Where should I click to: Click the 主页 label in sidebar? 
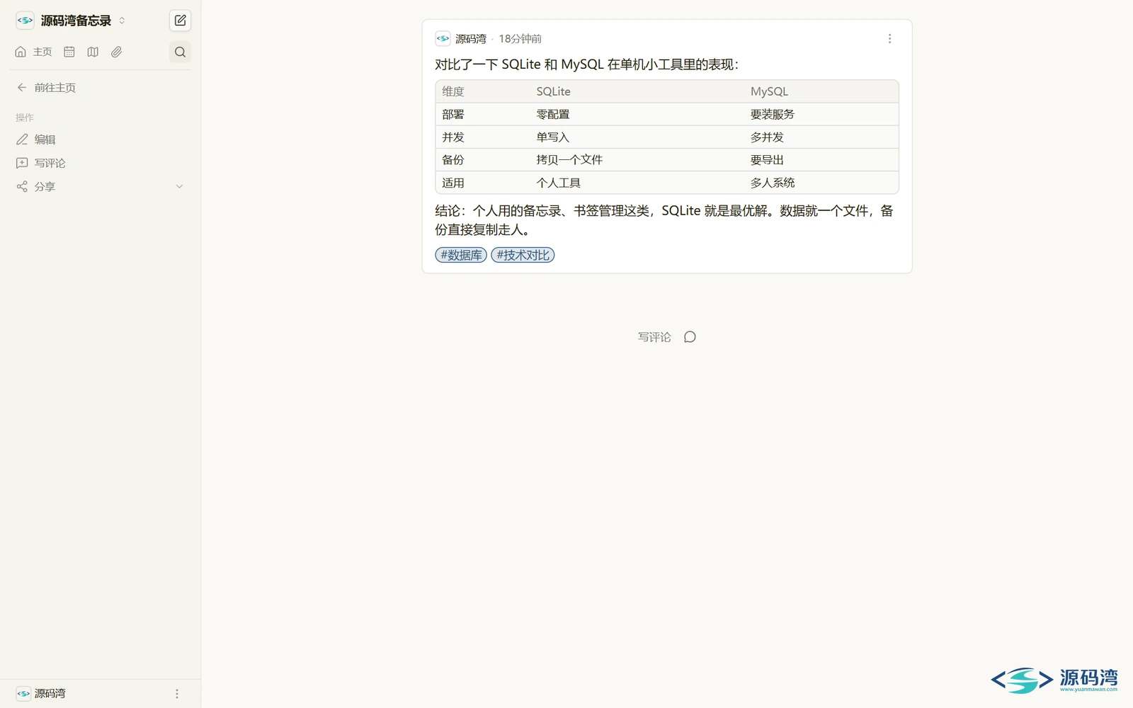pyautogui.click(x=42, y=52)
